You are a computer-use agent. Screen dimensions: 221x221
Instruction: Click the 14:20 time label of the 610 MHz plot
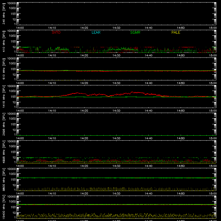point(84,83)
